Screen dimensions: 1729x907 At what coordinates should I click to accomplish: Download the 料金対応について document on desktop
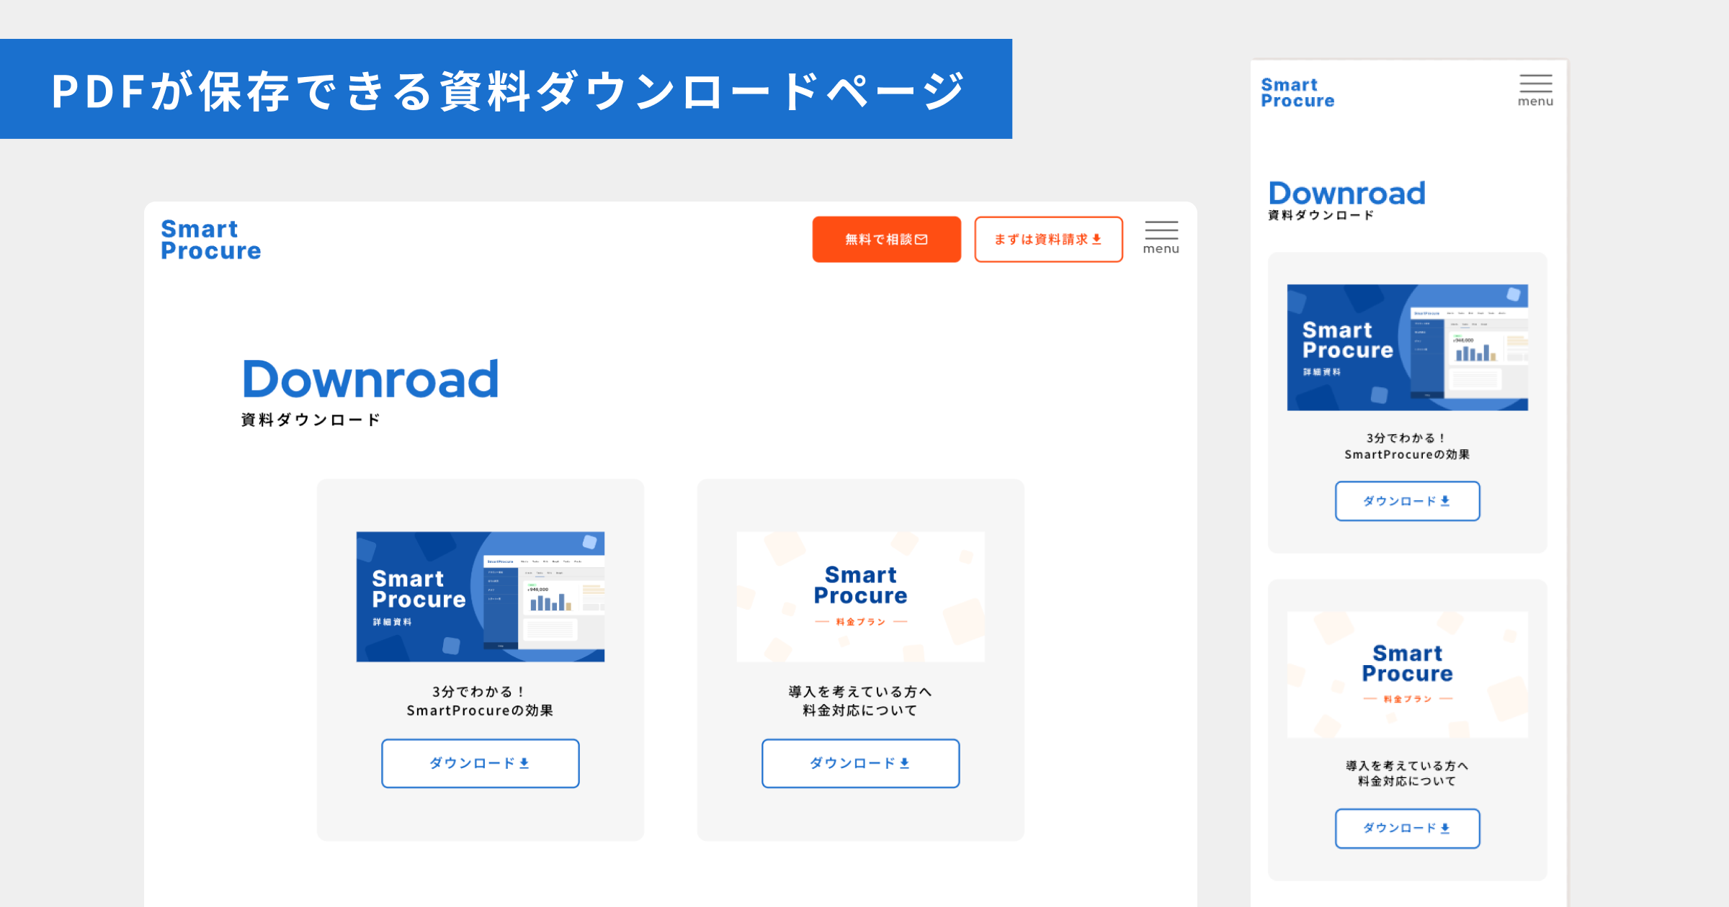(861, 763)
